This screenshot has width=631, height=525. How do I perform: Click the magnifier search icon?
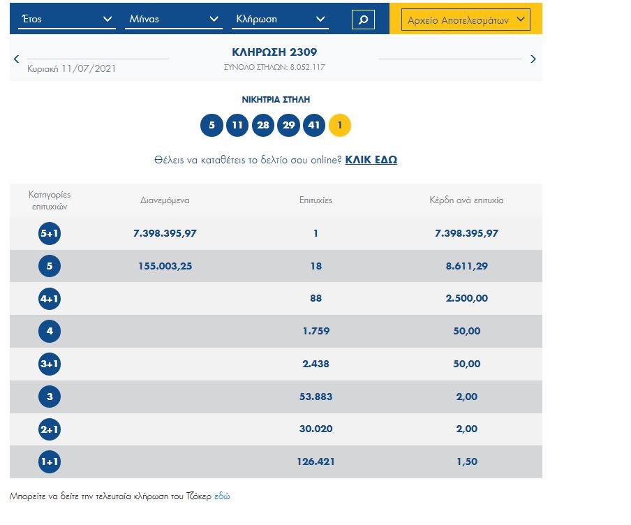[362, 20]
